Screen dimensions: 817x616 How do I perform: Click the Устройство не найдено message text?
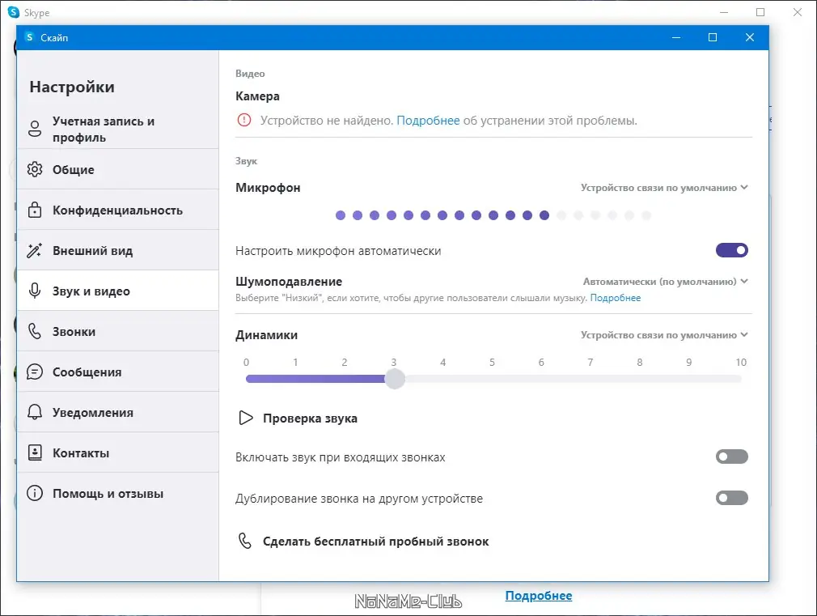tap(327, 121)
